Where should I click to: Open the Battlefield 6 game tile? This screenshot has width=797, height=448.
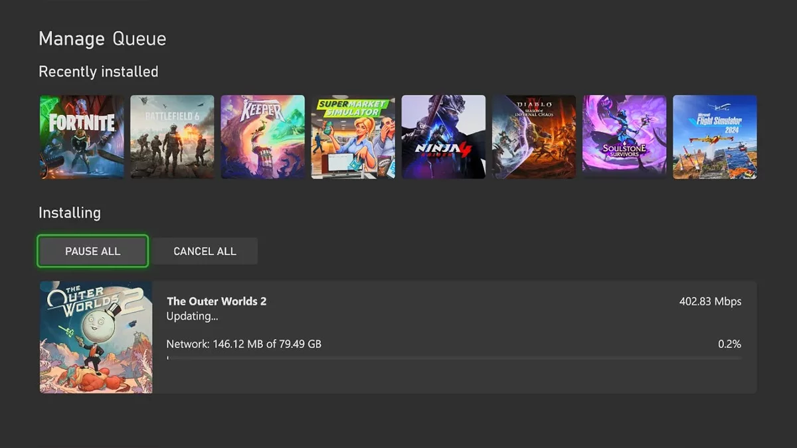(172, 137)
